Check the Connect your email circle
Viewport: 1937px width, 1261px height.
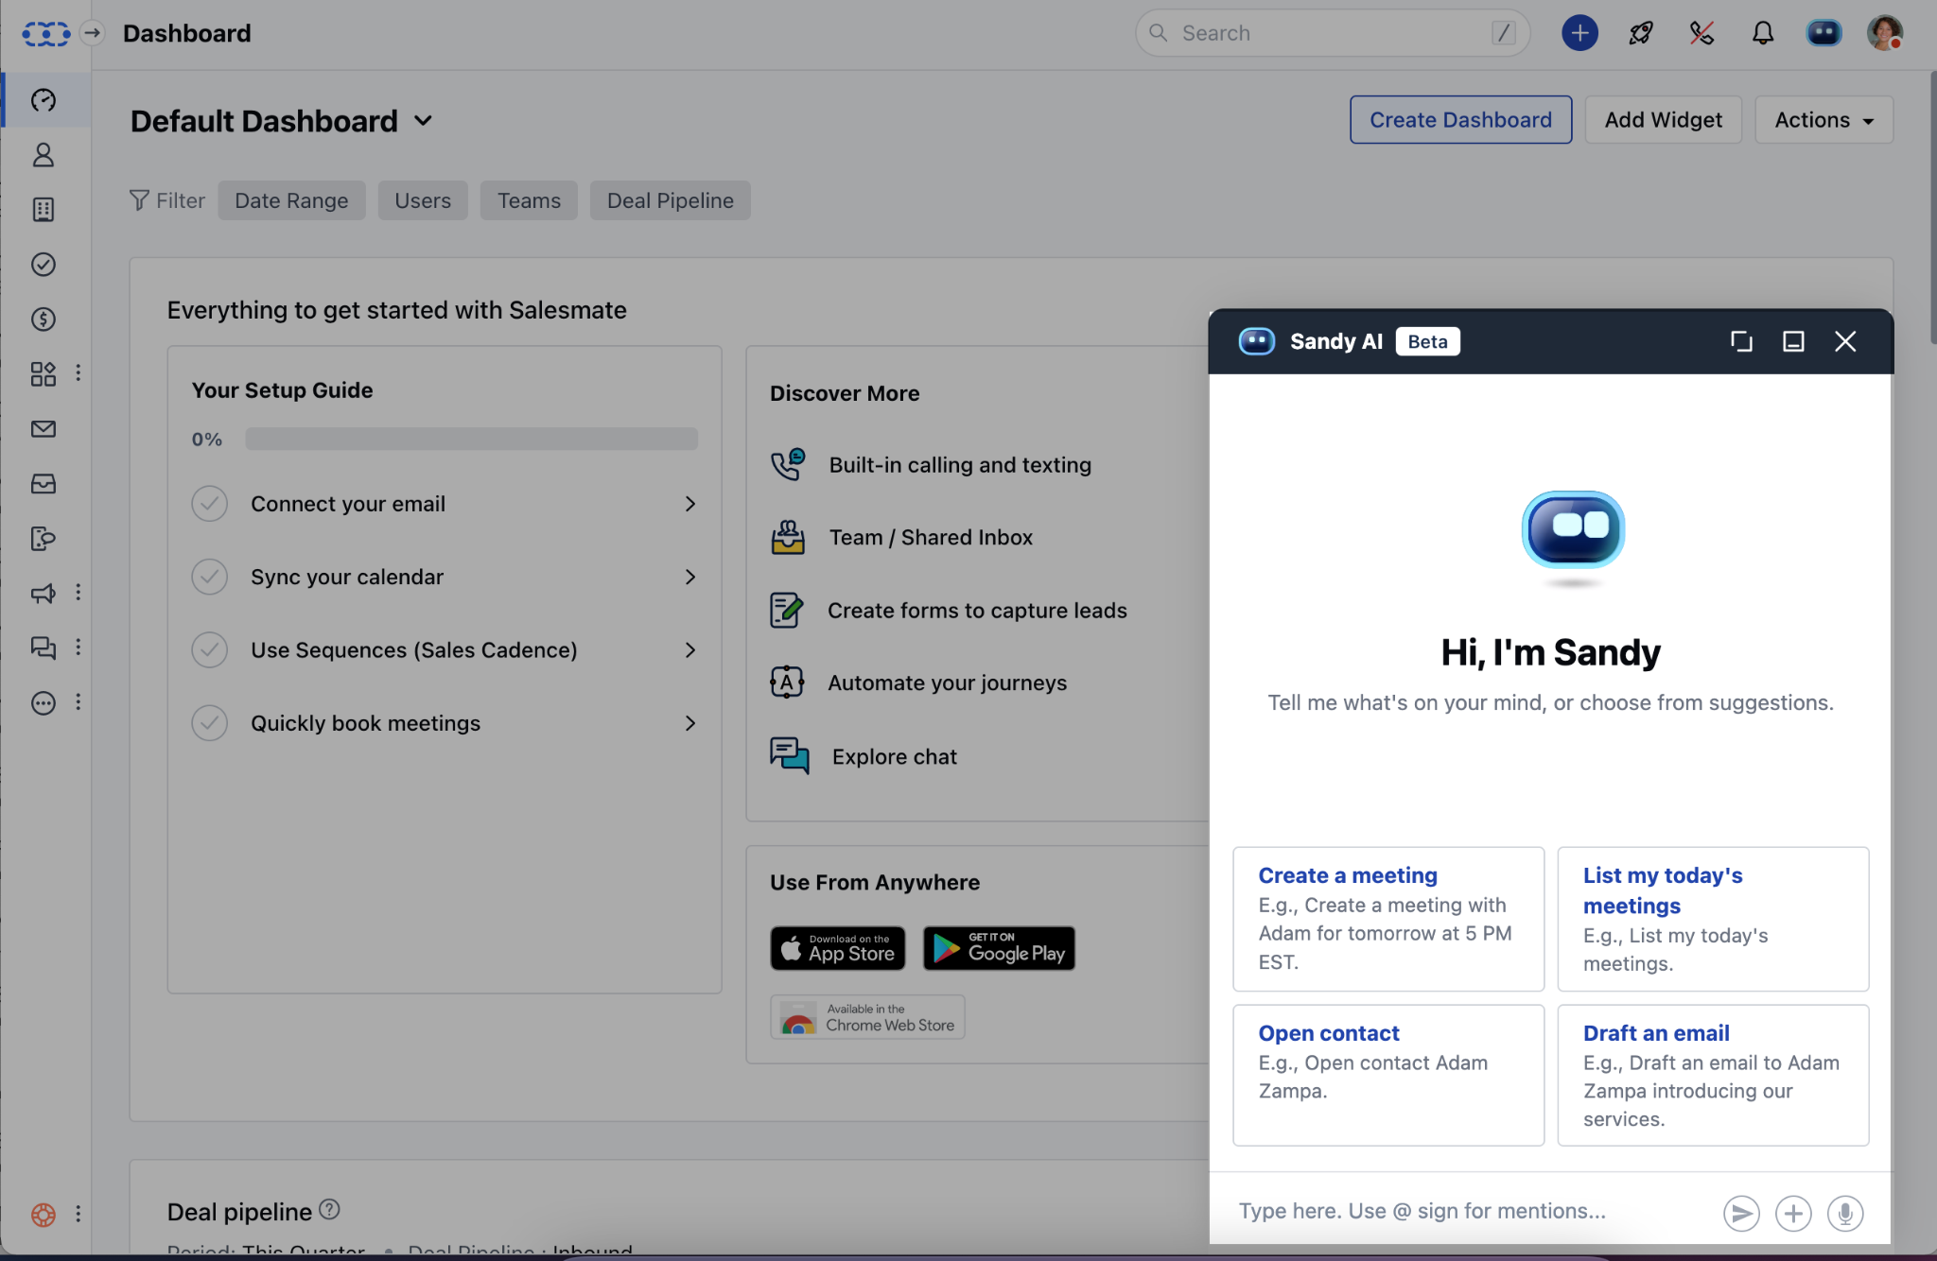point(210,504)
